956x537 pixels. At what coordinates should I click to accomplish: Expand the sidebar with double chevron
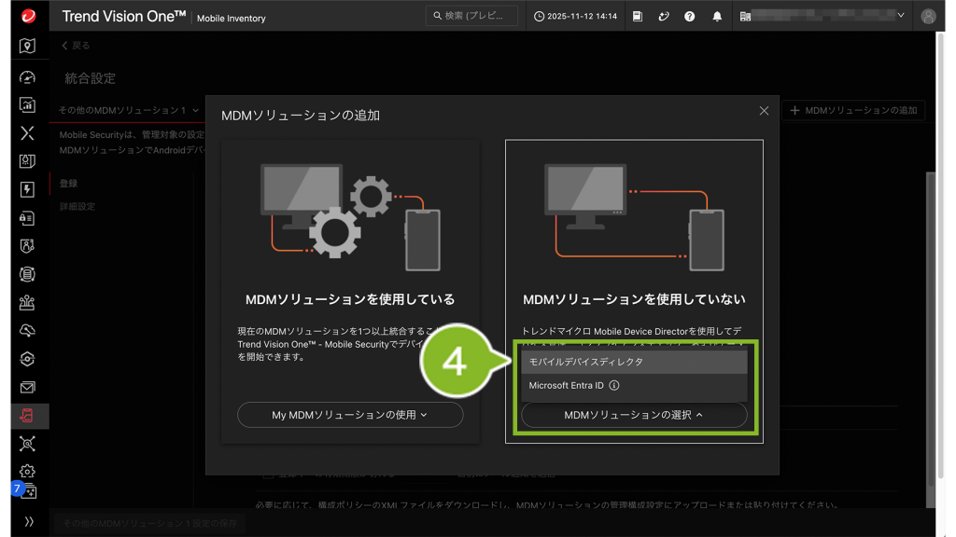(27, 522)
